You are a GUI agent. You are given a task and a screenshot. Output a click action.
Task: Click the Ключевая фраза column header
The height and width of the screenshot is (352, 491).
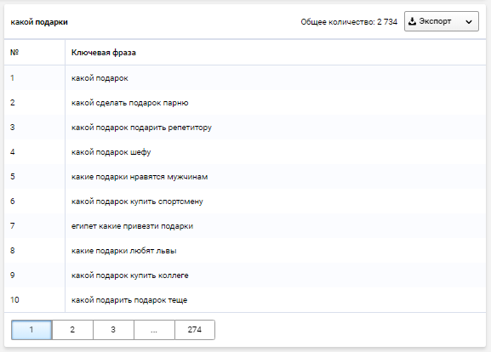(104, 53)
